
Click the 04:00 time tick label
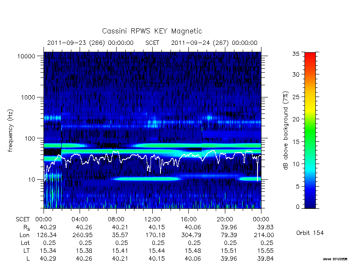(x=80, y=220)
